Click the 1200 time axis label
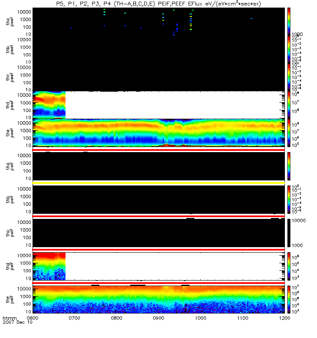Viewport: 317px width, 338px height. [x=284, y=318]
